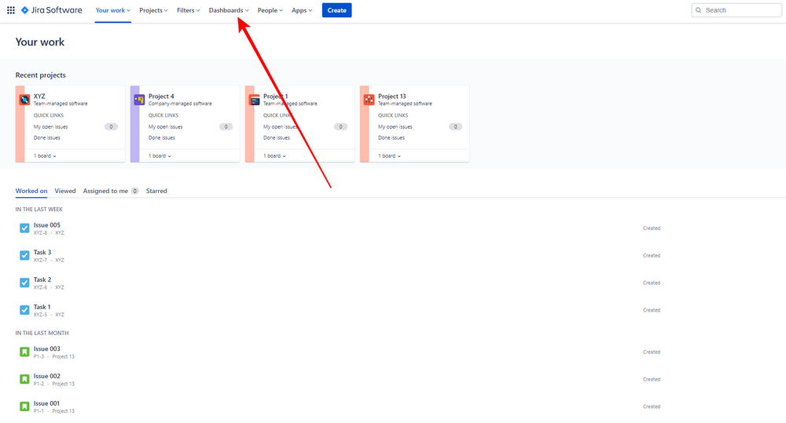Click the open issues count badge on XYZ card
The image size is (786, 423).
(111, 126)
